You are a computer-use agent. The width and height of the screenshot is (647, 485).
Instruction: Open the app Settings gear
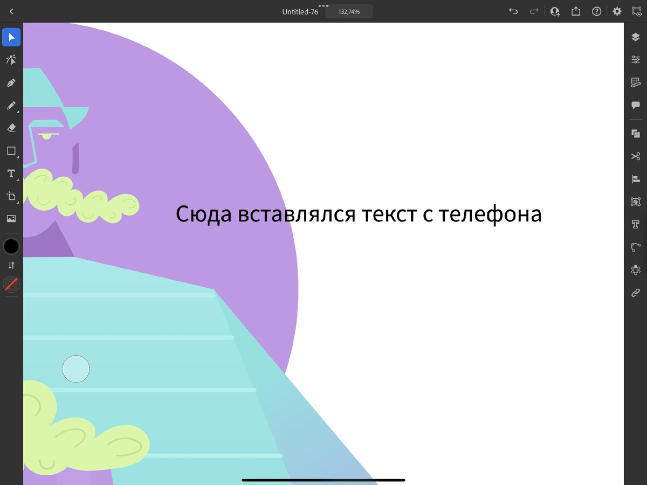click(x=617, y=11)
